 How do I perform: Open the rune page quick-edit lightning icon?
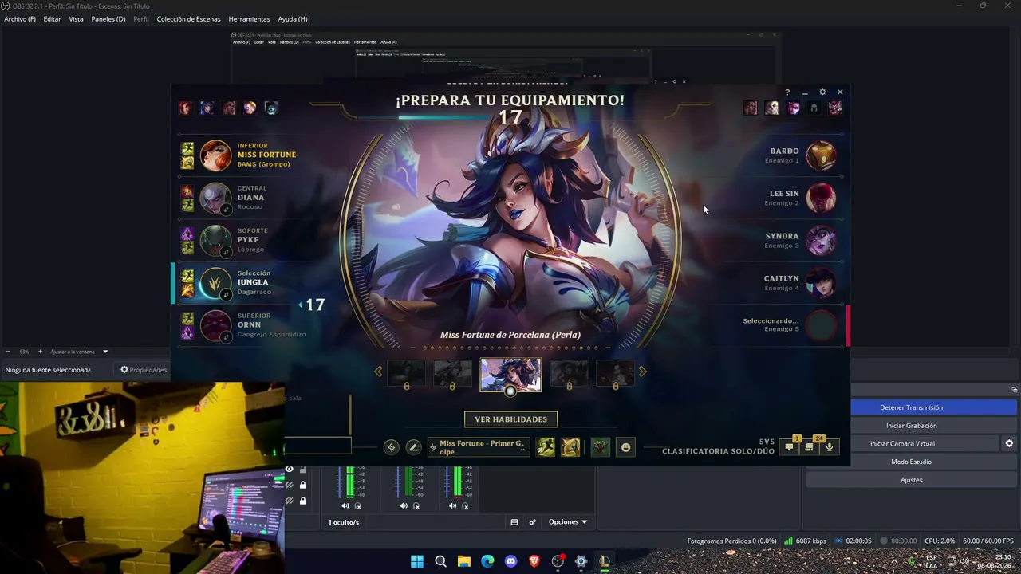[x=391, y=447]
